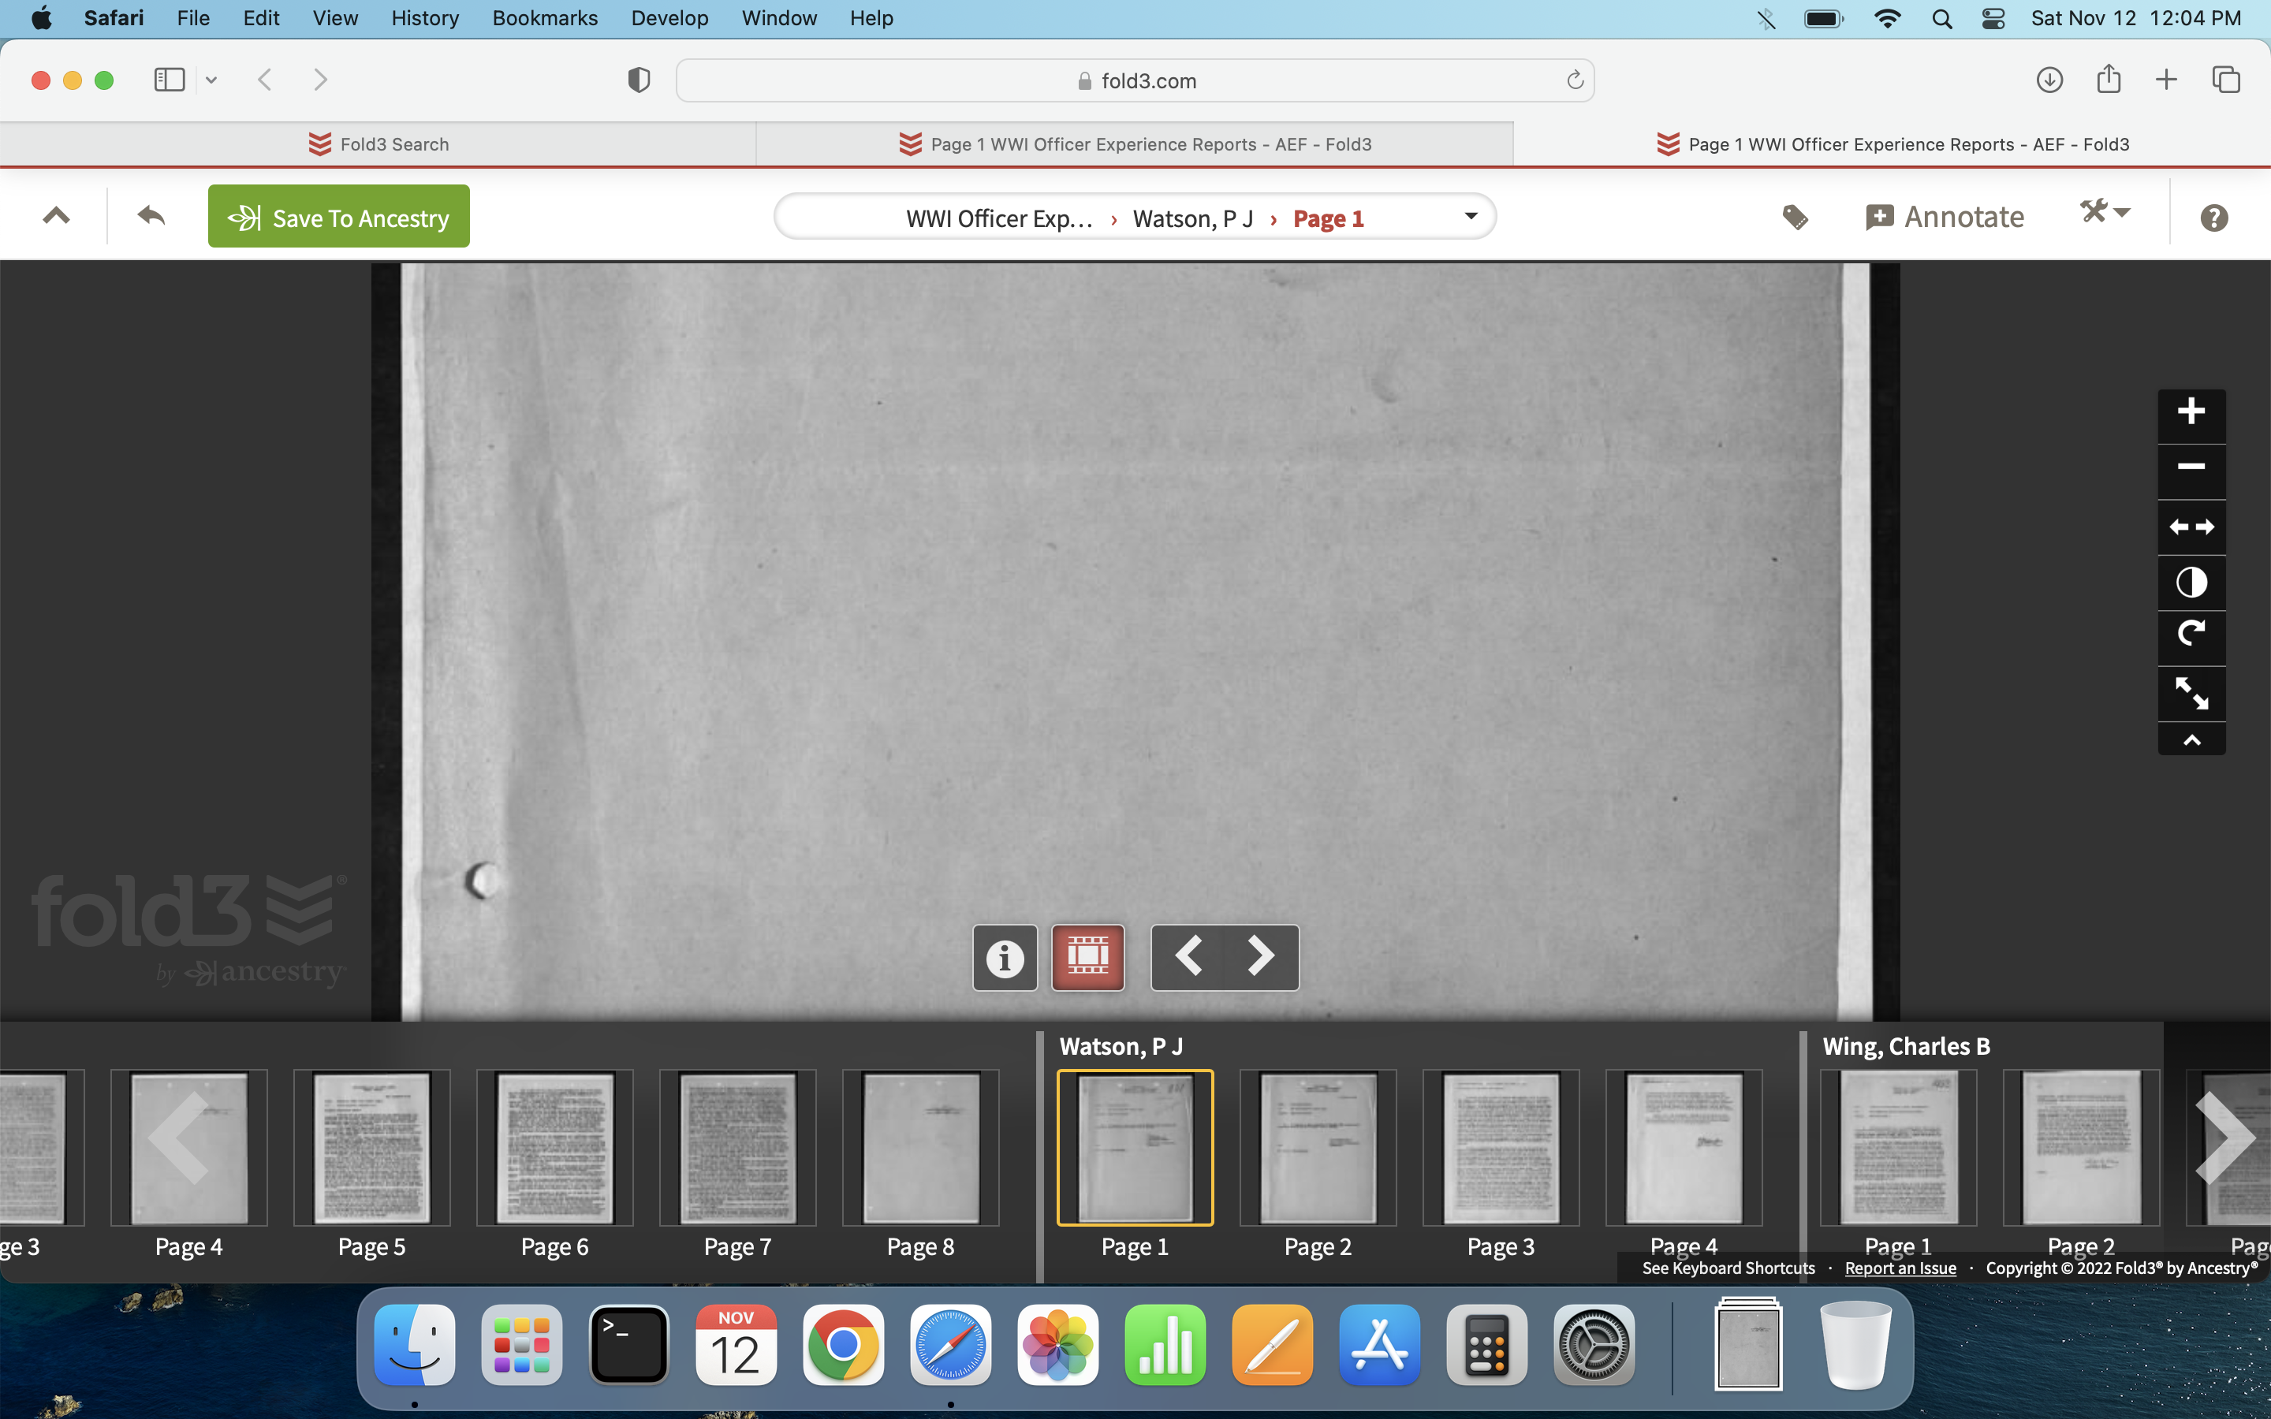
Task: Click the Report an Issue link
Action: [1900, 1268]
